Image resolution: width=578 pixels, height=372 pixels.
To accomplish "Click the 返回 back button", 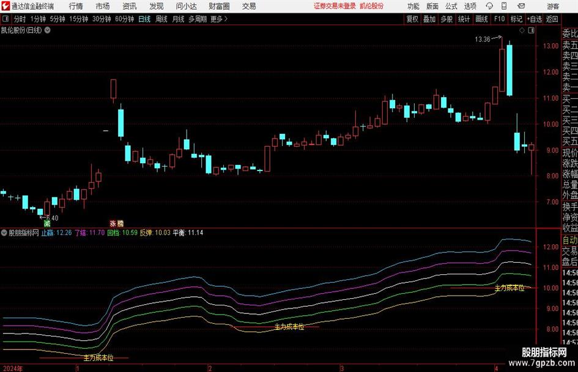I will (x=552, y=19).
